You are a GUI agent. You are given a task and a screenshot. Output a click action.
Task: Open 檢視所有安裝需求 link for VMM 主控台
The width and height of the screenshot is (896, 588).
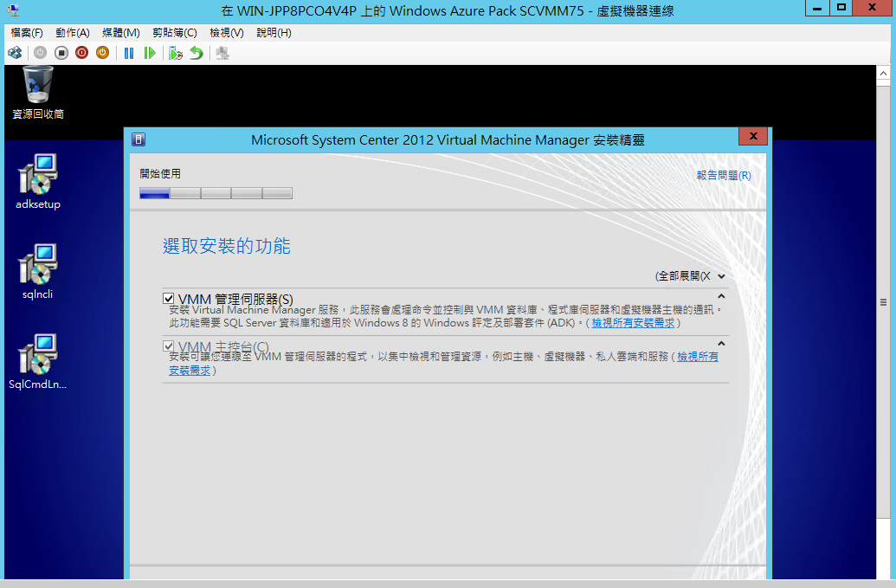click(x=698, y=357)
